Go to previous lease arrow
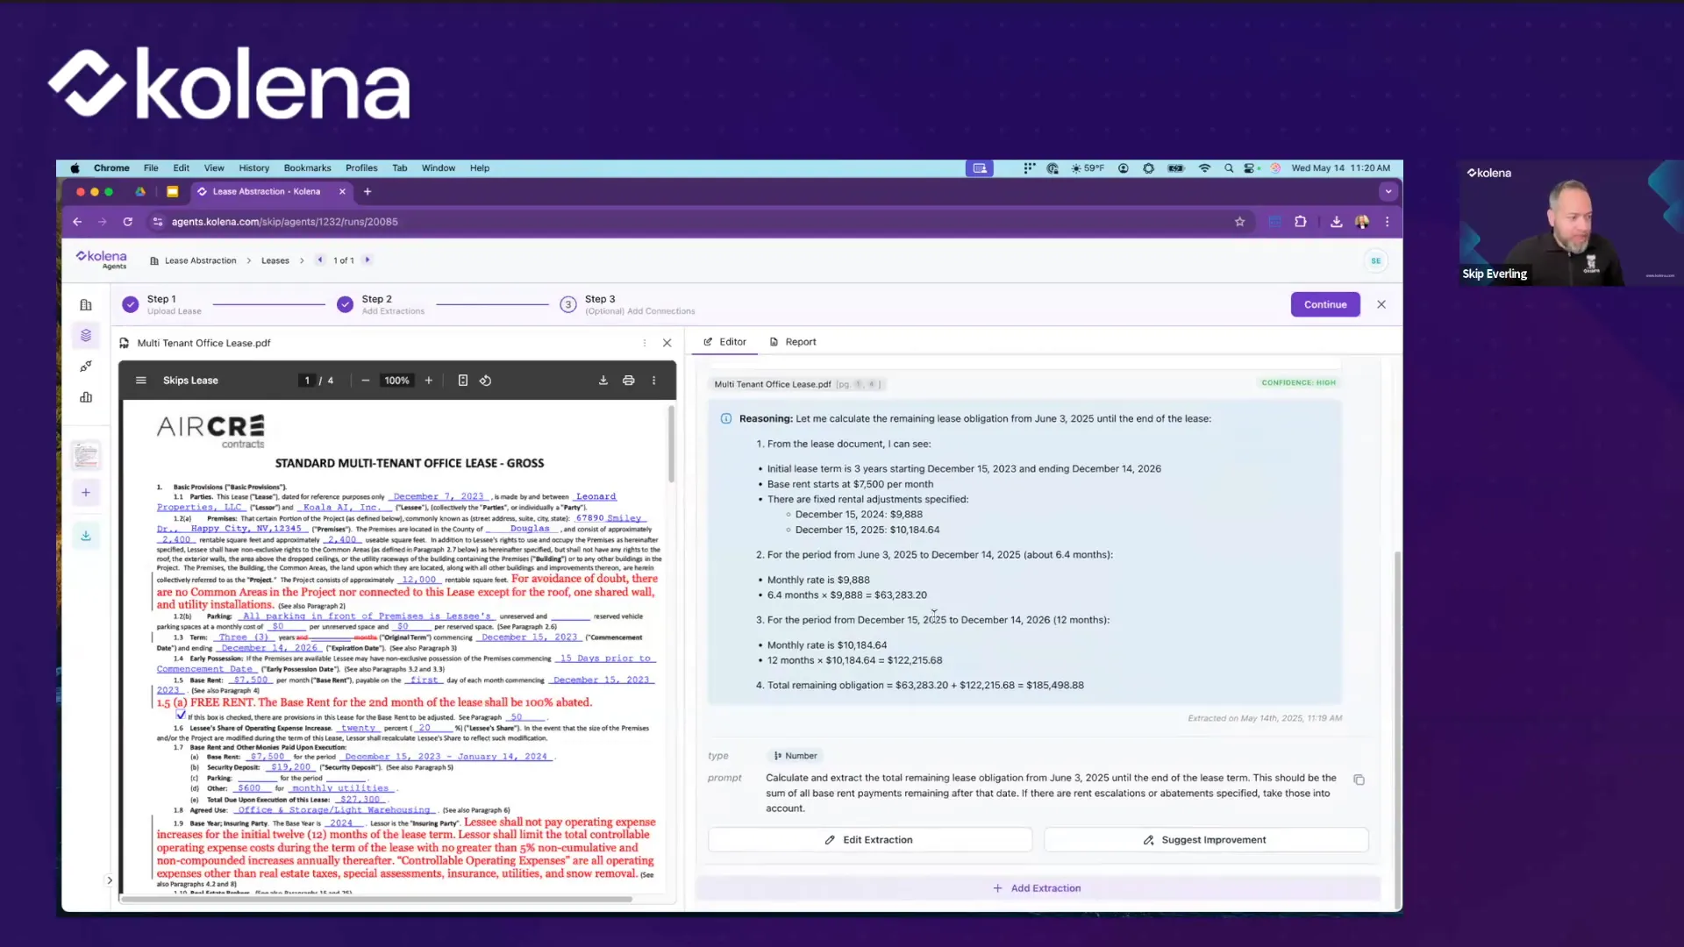This screenshot has width=1684, height=947. [320, 260]
